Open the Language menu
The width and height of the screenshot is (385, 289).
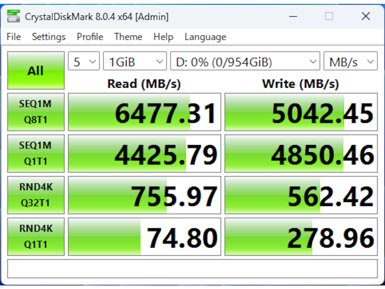pyautogui.click(x=205, y=37)
